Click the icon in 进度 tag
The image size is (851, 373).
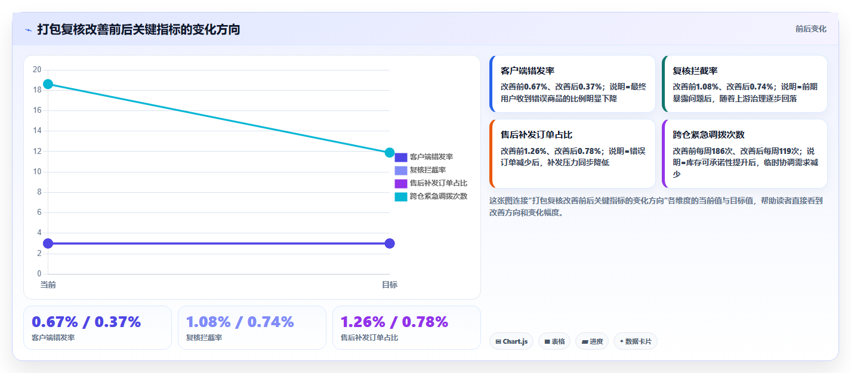[x=585, y=342]
